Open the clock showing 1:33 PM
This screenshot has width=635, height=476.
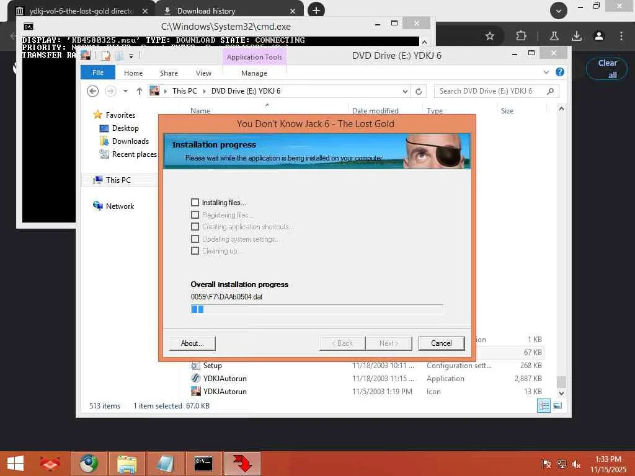[608, 464]
